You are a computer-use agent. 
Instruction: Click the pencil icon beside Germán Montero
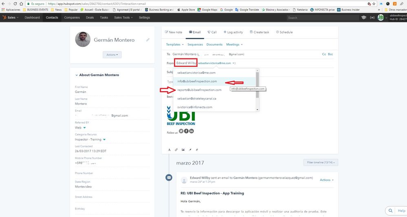148,40
